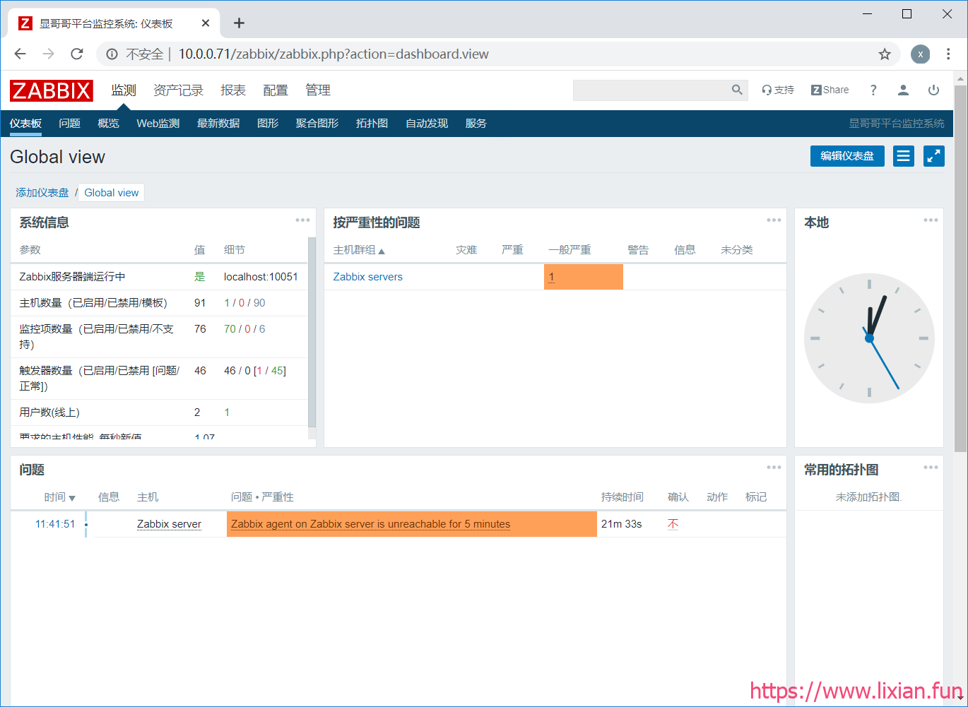Go to the 问题 submenu tab

coord(69,124)
